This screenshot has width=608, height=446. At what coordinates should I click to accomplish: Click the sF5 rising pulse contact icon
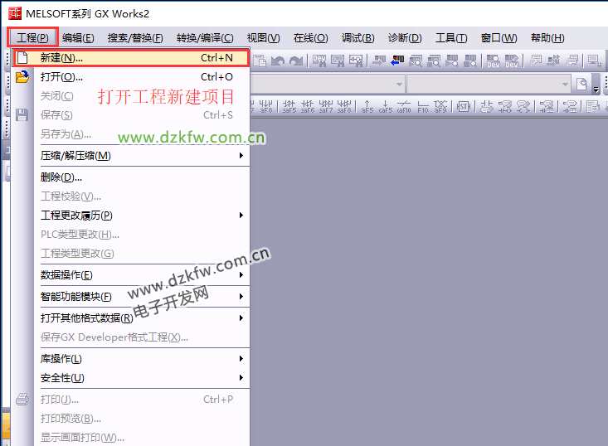point(367,106)
